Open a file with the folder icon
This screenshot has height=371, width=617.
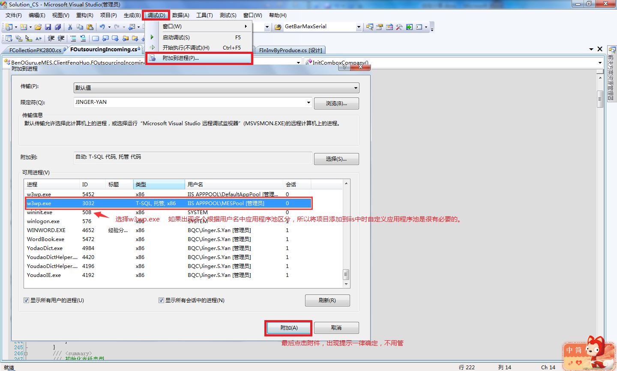click(x=38, y=27)
